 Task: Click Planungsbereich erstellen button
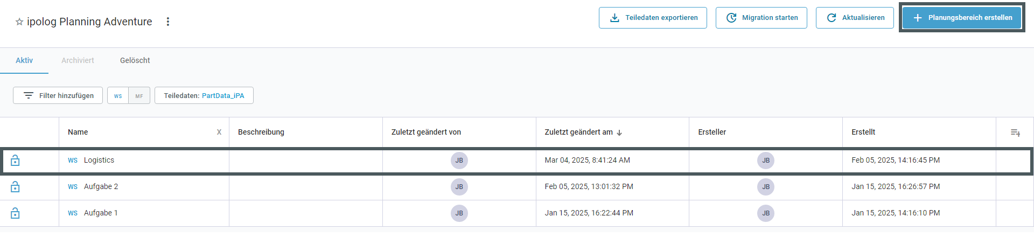coord(962,18)
